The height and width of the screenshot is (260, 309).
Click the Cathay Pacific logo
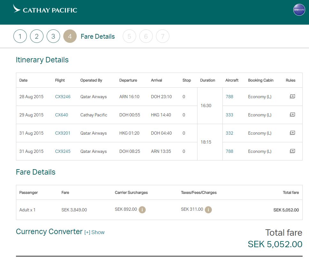(x=45, y=9)
